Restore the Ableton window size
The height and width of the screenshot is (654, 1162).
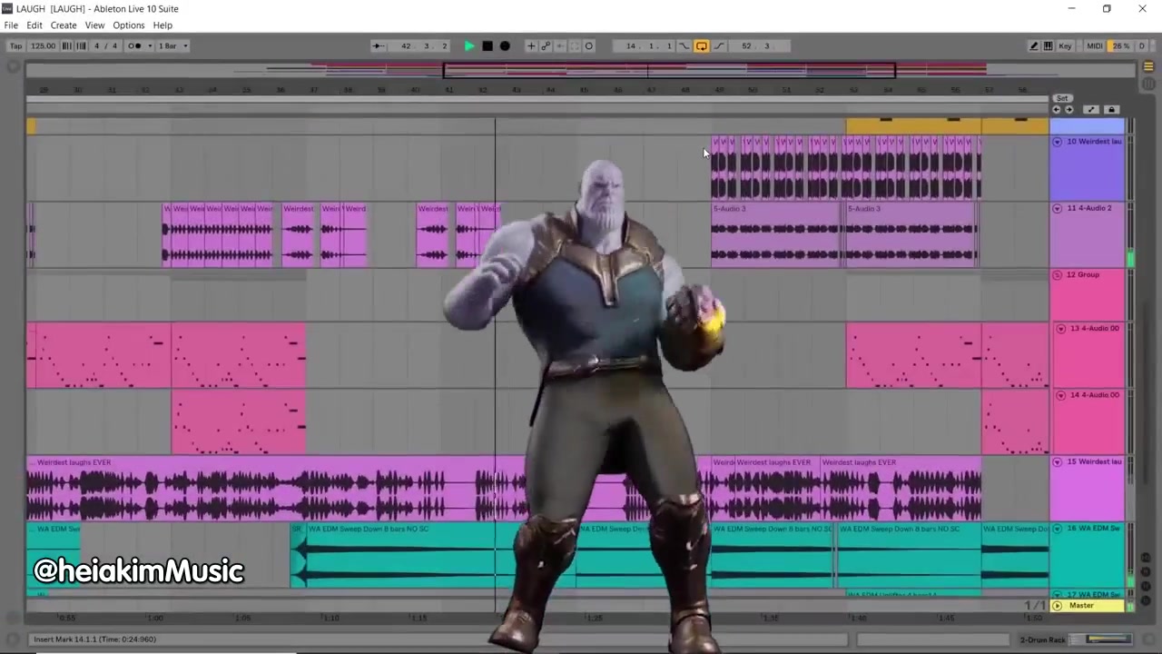point(1107,9)
